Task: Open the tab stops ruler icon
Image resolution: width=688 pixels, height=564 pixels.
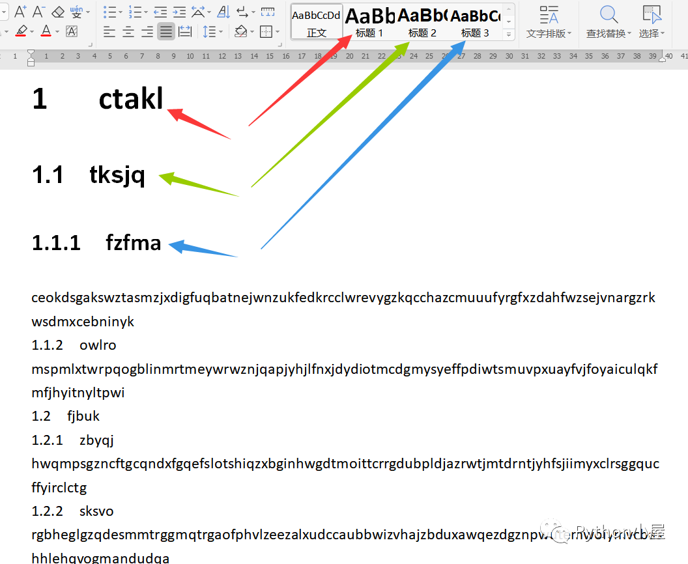Action: tap(268, 12)
